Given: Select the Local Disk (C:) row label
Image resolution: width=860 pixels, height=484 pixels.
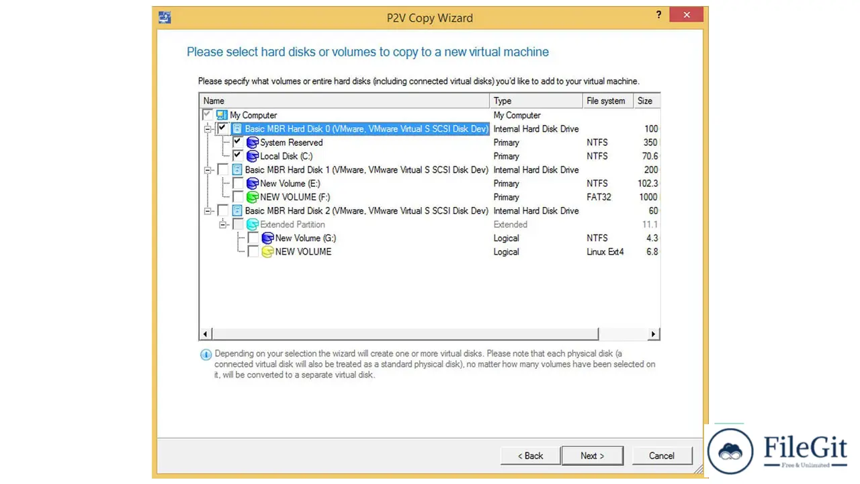Looking at the screenshot, I should coord(286,156).
